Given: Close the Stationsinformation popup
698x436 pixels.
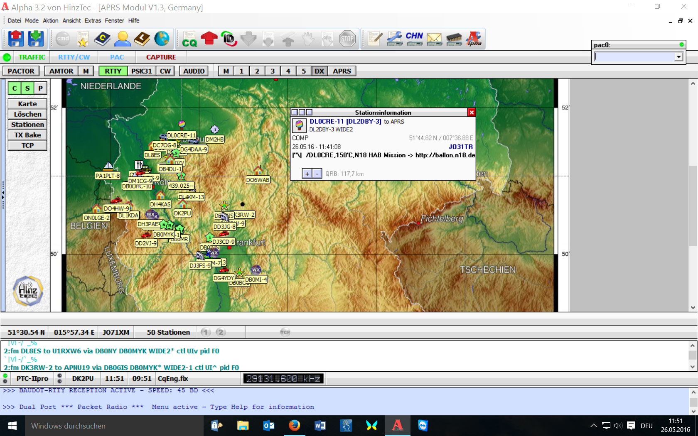Looking at the screenshot, I should pos(472,113).
